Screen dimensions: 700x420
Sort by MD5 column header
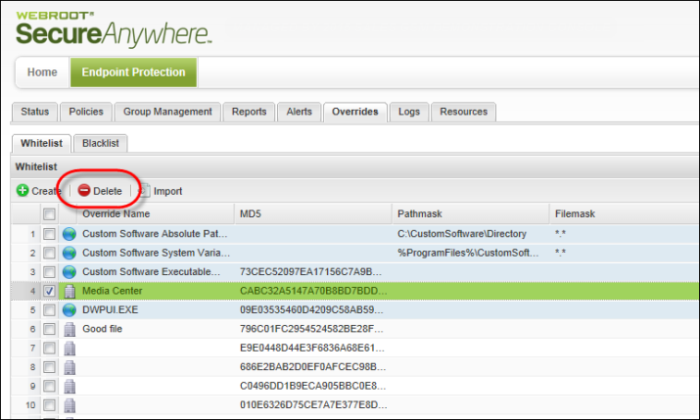[x=313, y=213]
